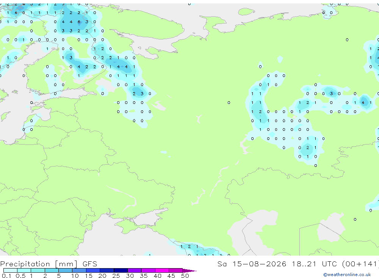The width and height of the screenshot is (379, 278).
Task: Click the precipitation value '6' on the map
Action: click(79, 22)
